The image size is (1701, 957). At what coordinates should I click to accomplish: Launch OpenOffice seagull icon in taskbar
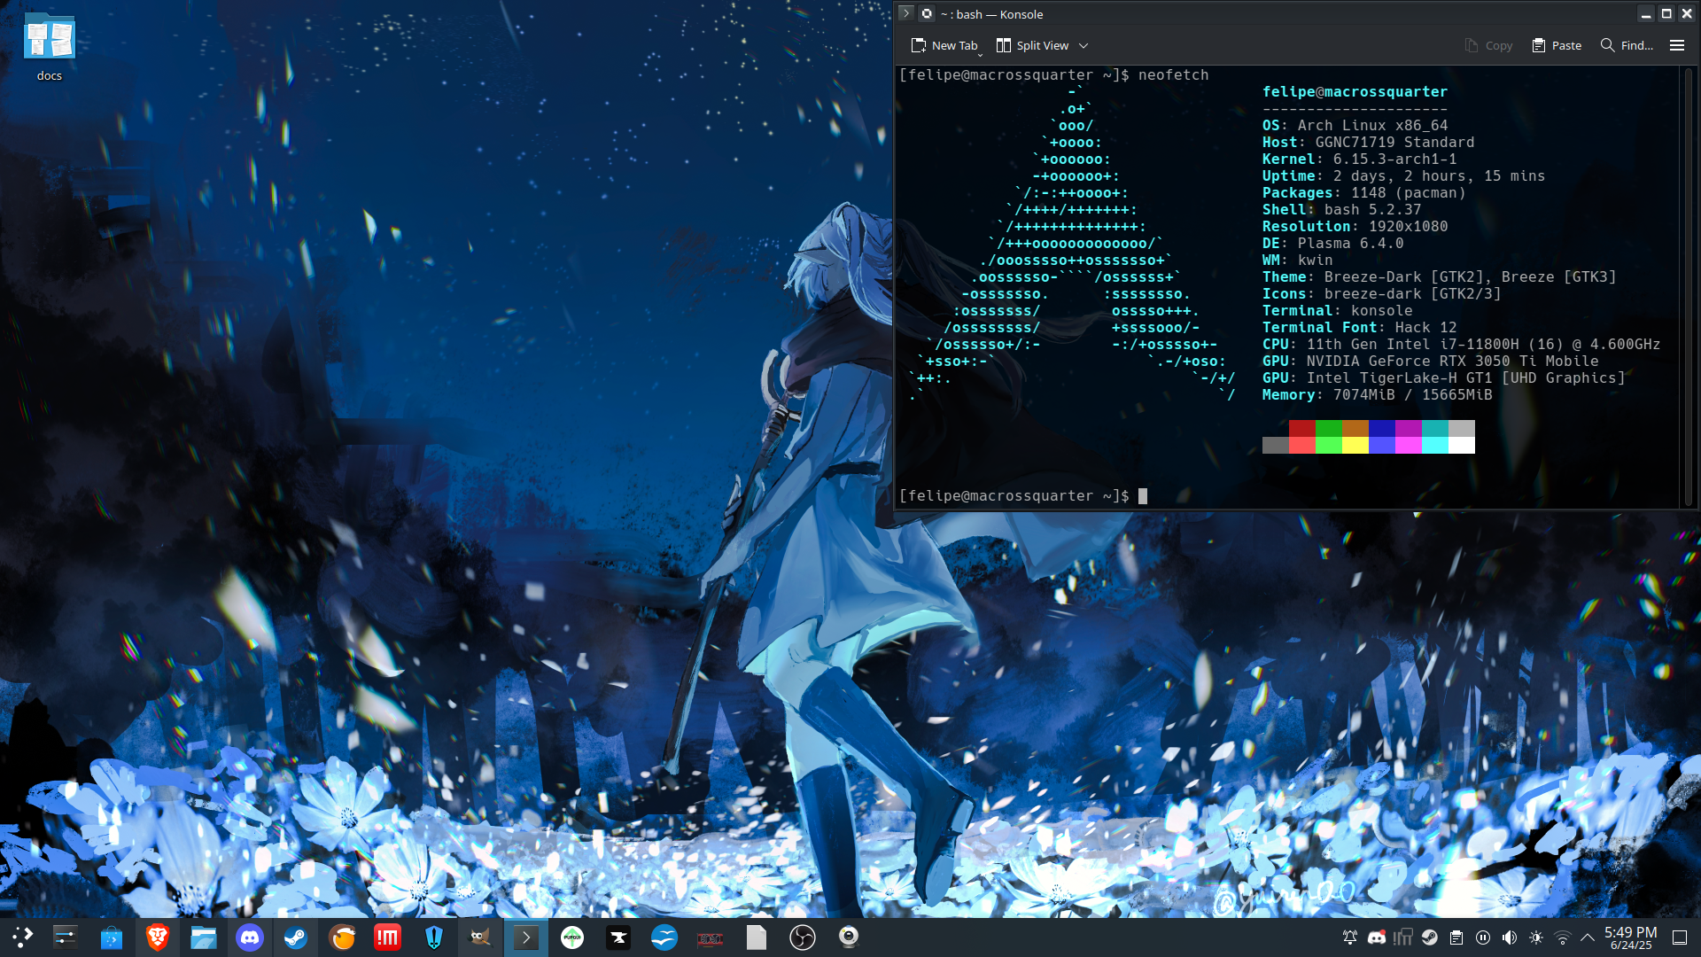pyautogui.click(x=664, y=937)
